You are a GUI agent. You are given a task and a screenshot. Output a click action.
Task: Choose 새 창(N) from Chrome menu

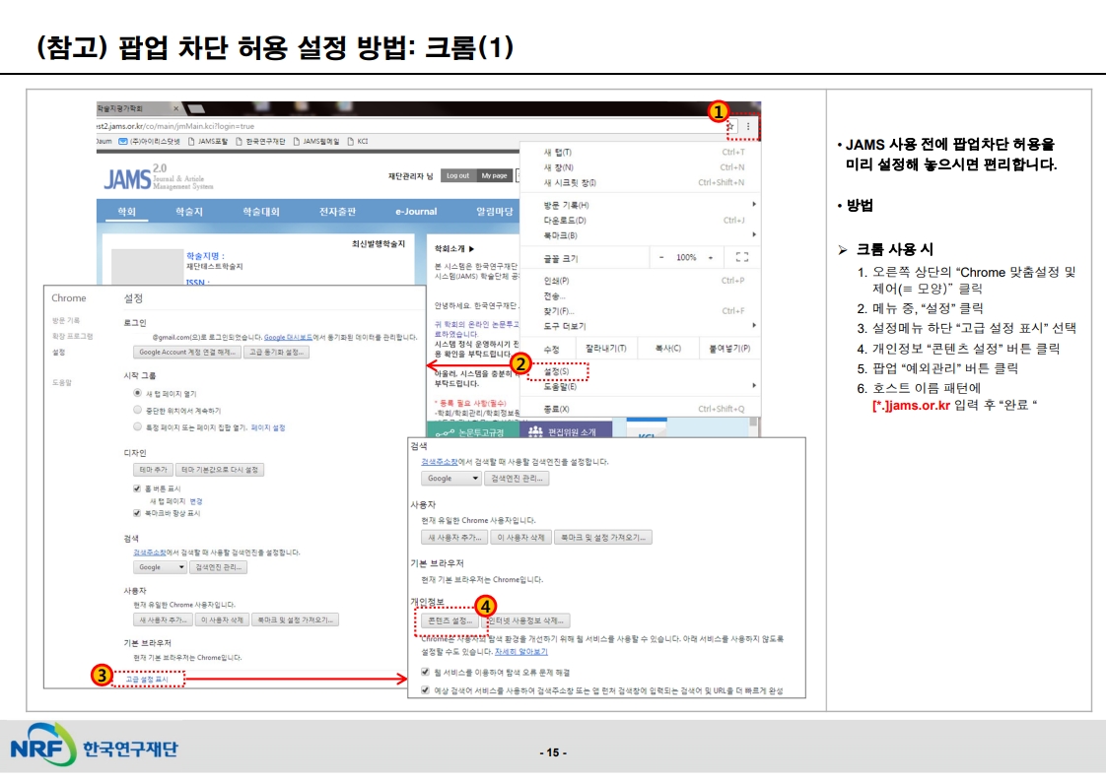641,167
